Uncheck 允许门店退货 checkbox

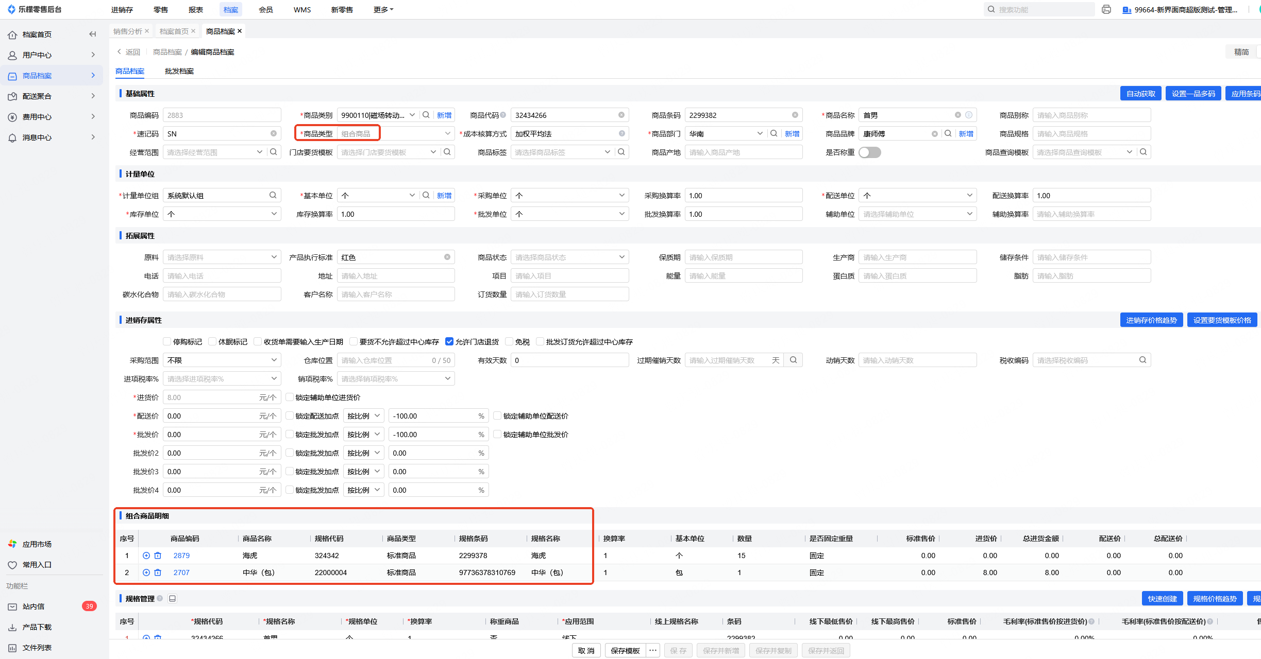(x=449, y=342)
